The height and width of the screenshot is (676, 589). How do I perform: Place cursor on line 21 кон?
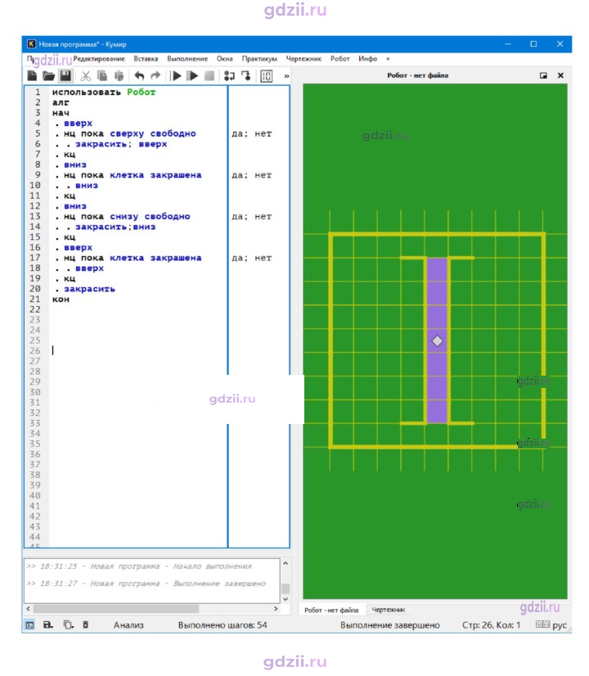(61, 300)
